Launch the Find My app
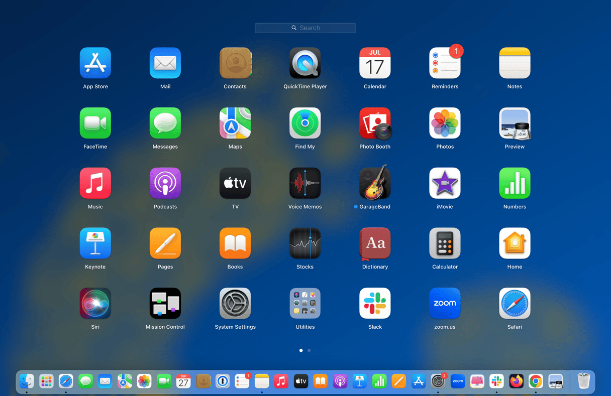 coord(305,123)
